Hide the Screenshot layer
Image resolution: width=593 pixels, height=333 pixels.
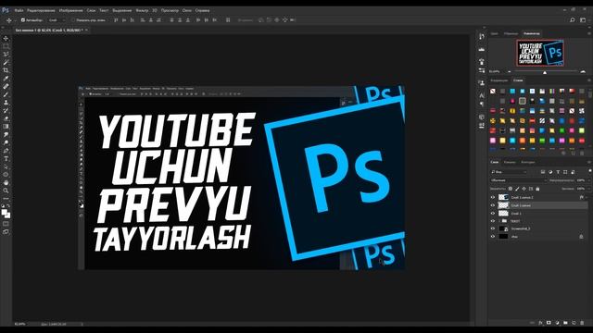pos(493,228)
